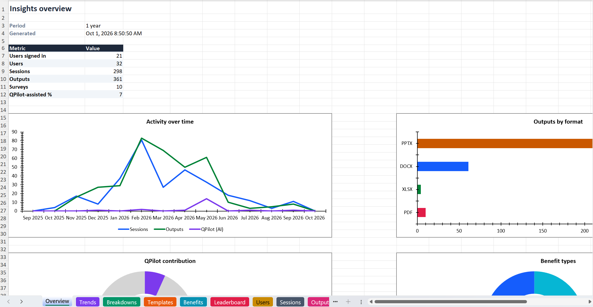The image size is (593, 307).
Task: Open the Trends sheet tab
Action: 88,302
